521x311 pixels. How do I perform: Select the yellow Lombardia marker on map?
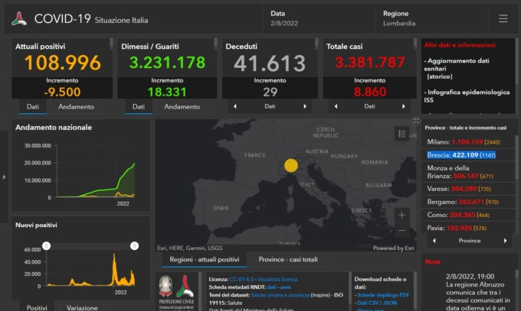[x=291, y=166]
